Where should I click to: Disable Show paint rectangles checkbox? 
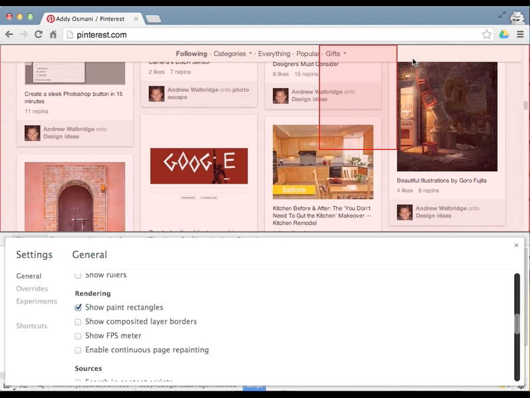click(78, 307)
